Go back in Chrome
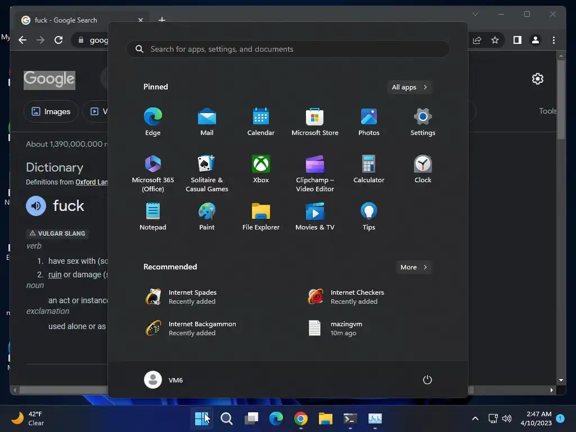The width and height of the screenshot is (576, 432). pyautogui.click(x=22, y=40)
